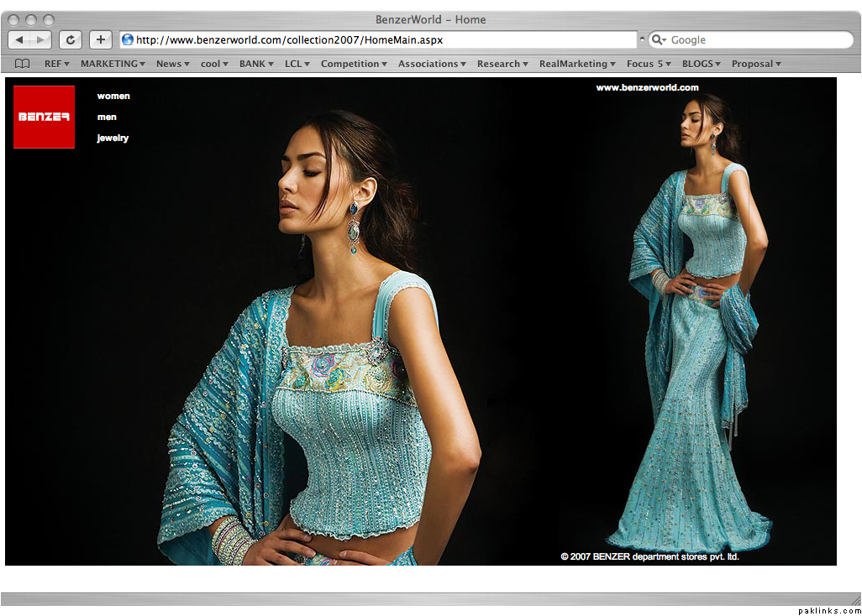Open the Research bookmark folder
862x616 pixels.
point(502,64)
